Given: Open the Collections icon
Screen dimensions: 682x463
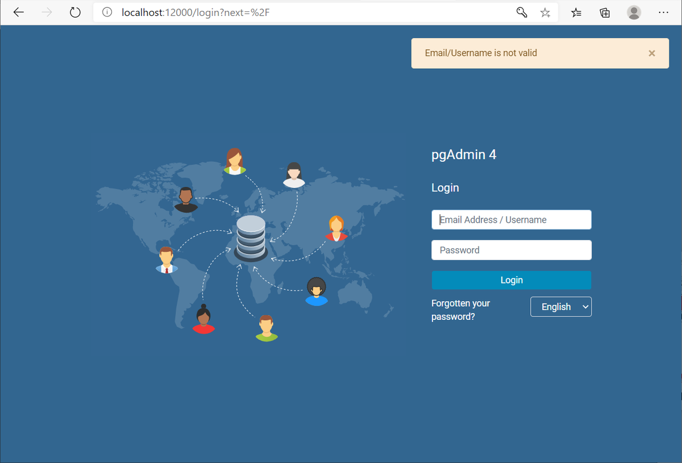Looking at the screenshot, I should point(605,12).
